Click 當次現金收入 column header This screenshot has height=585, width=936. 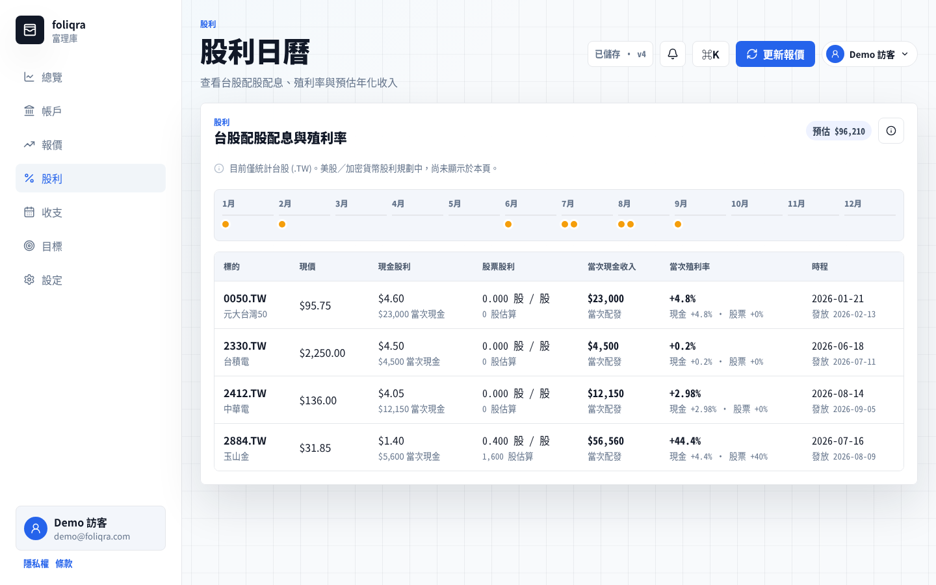[x=612, y=266]
